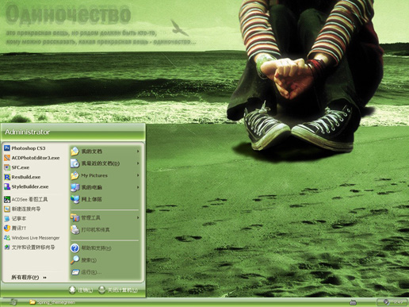Click the taskbar clock
This screenshot has width=409, height=307.
[398, 302]
